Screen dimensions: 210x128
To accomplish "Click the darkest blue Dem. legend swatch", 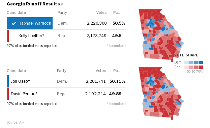I will (201, 62).
